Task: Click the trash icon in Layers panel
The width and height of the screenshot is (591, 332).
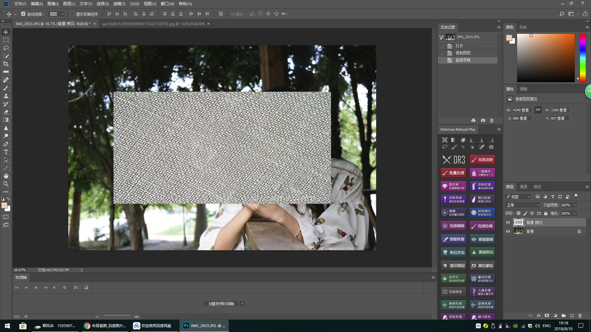Action: click(x=580, y=316)
